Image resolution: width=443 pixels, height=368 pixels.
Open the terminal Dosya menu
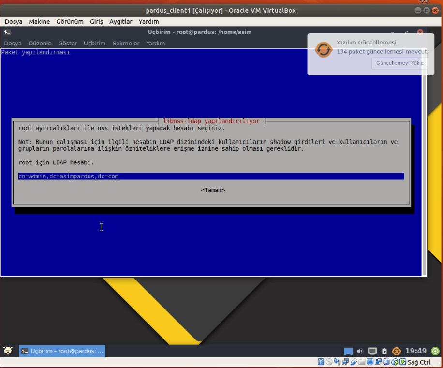click(13, 43)
